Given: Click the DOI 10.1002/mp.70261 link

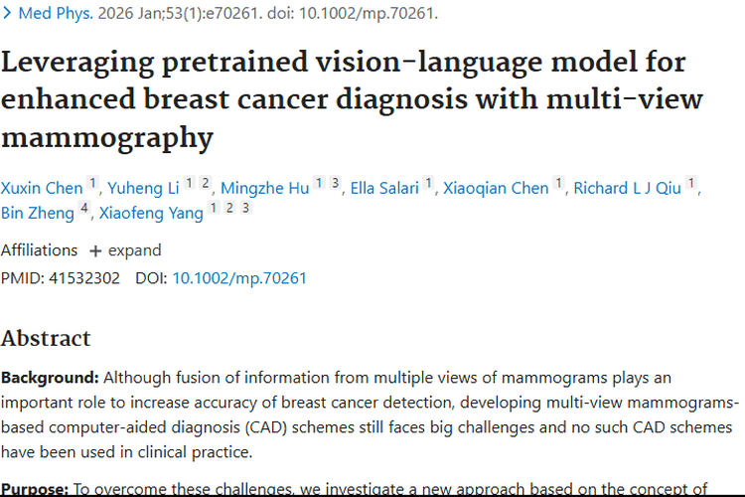Looking at the screenshot, I should pos(239,278).
